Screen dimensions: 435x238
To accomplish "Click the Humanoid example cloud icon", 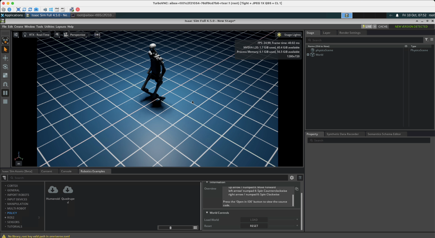I will (x=53, y=190).
